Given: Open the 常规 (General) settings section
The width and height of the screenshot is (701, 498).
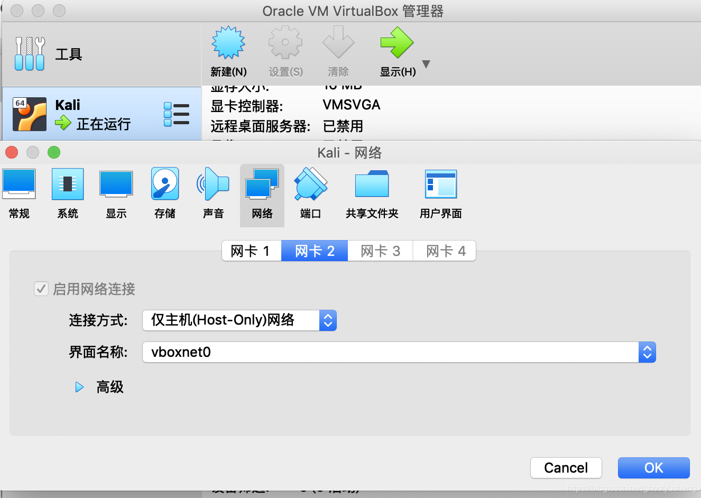Looking at the screenshot, I should [19, 193].
